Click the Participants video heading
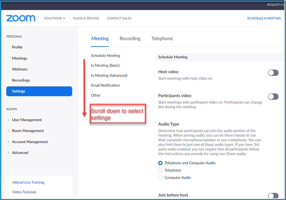Image resolution: width=286 pixels, height=200 pixels. coord(175,96)
